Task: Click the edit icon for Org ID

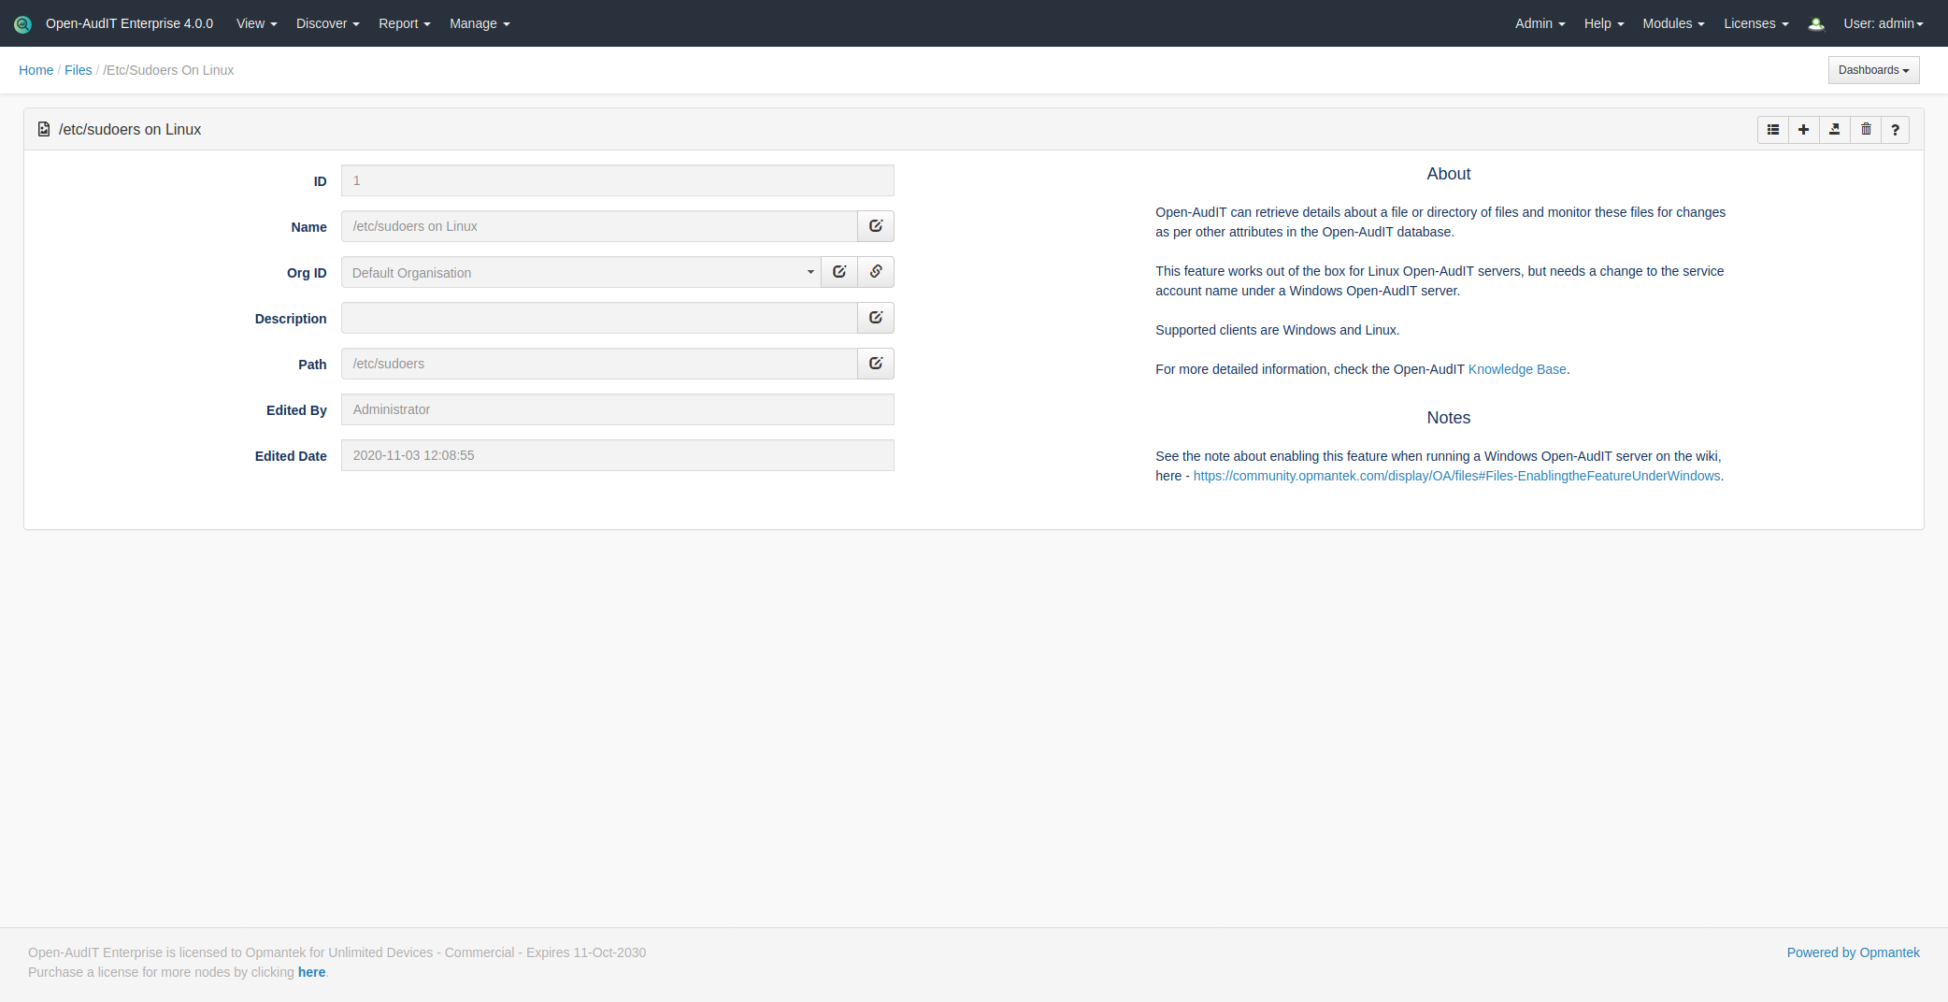Action: pos(839,272)
